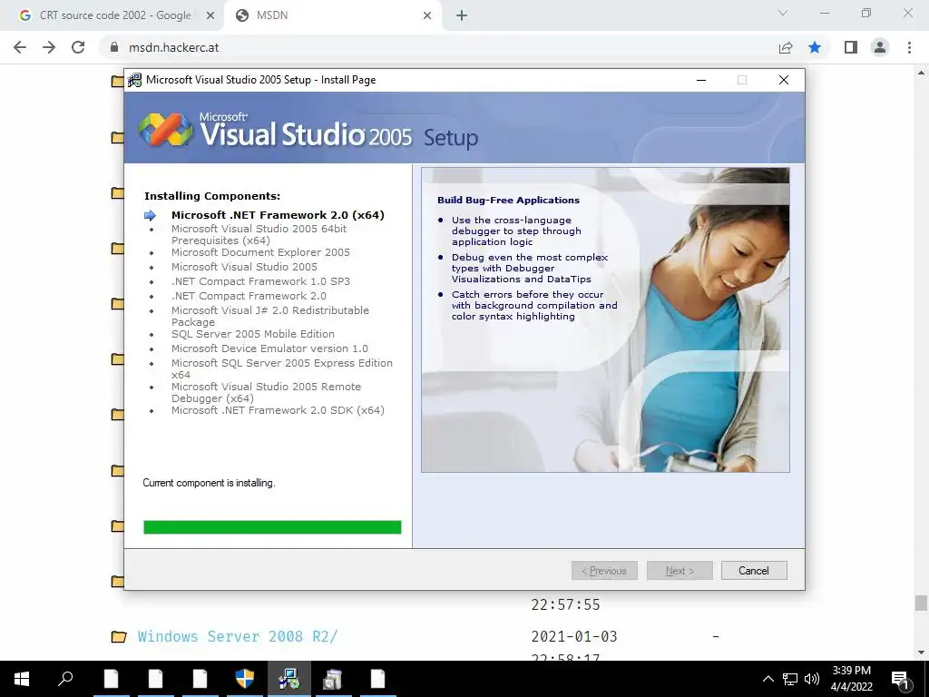
Task: Close the CRT source code 2002 tab
Action: pos(210,16)
